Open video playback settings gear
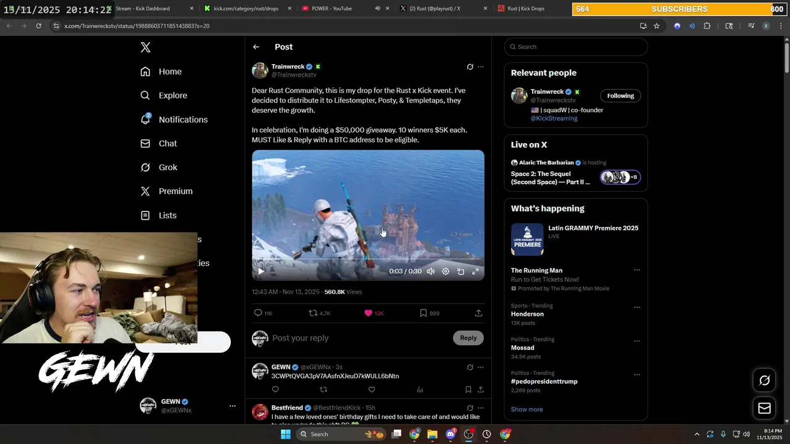This screenshot has height=444, width=790. coord(446,271)
